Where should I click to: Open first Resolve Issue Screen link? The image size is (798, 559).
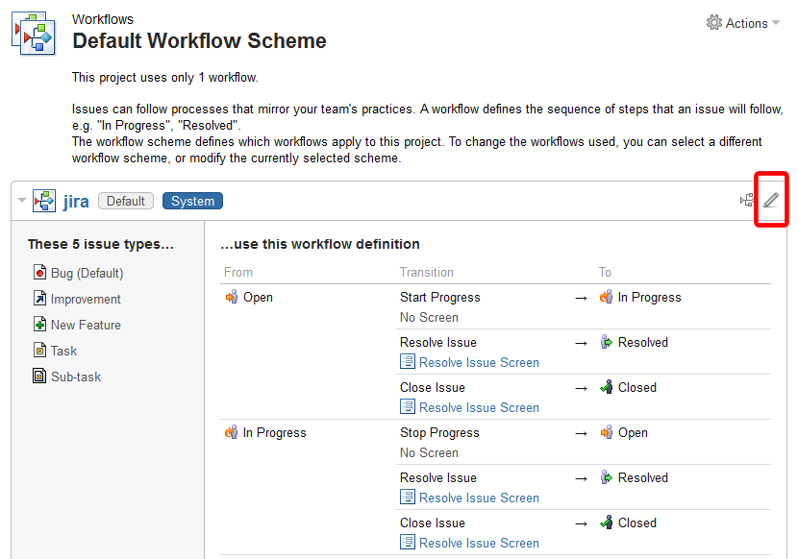[x=479, y=362]
